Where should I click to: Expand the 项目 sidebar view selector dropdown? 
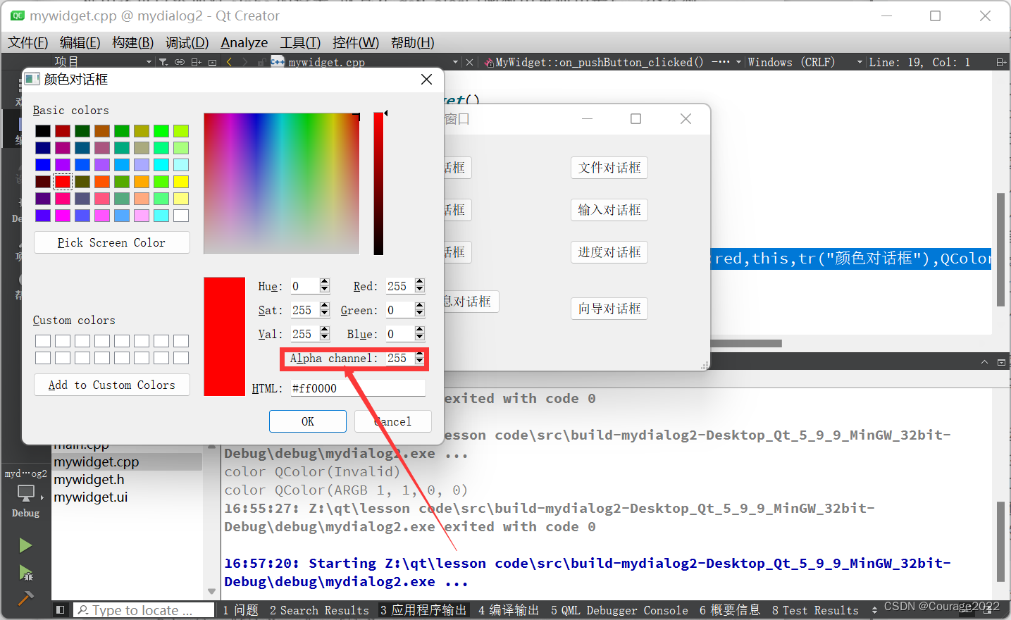(x=148, y=62)
